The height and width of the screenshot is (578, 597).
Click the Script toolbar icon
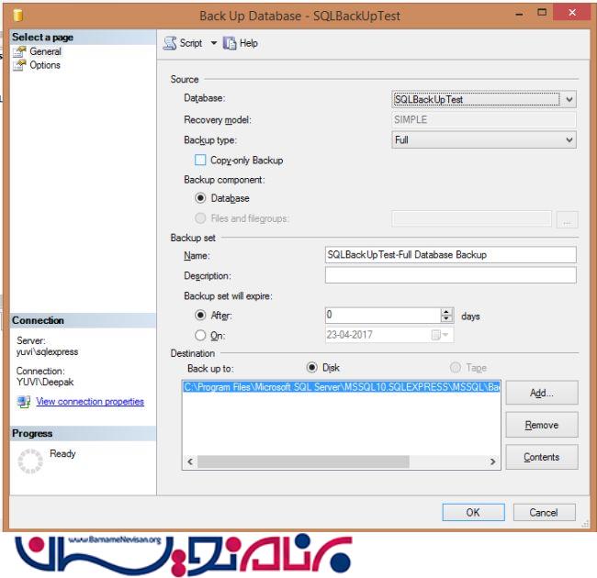tap(170, 43)
